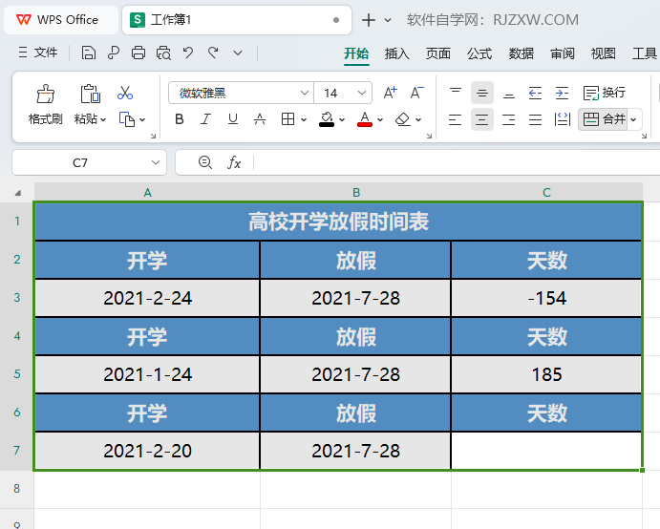660x529 pixels.
Task: Click the Format Painter brush icon
Action: tap(45, 94)
